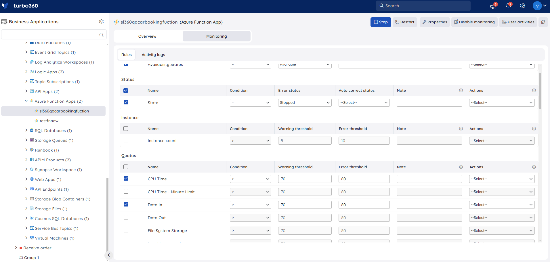The height and width of the screenshot is (262, 550).
Task: Check the Quotas header select-all checkbox
Action: (126, 167)
